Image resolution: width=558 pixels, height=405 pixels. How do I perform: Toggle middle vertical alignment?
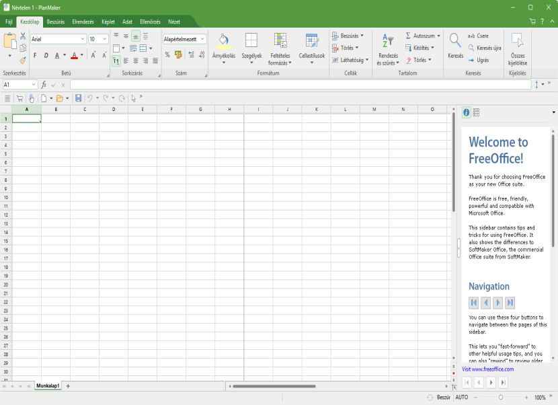(x=126, y=36)
